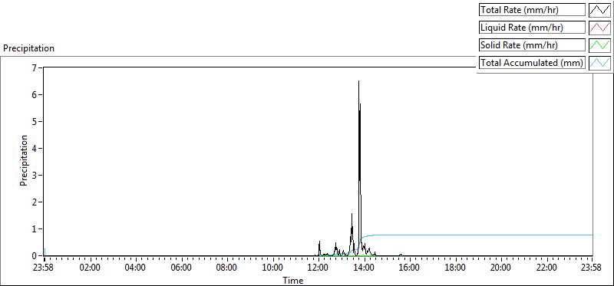Click the 04:00 time axis label

tap(136, 268)
